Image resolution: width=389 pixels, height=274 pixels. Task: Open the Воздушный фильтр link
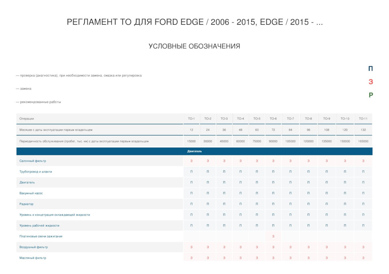(x=34, y=247)
